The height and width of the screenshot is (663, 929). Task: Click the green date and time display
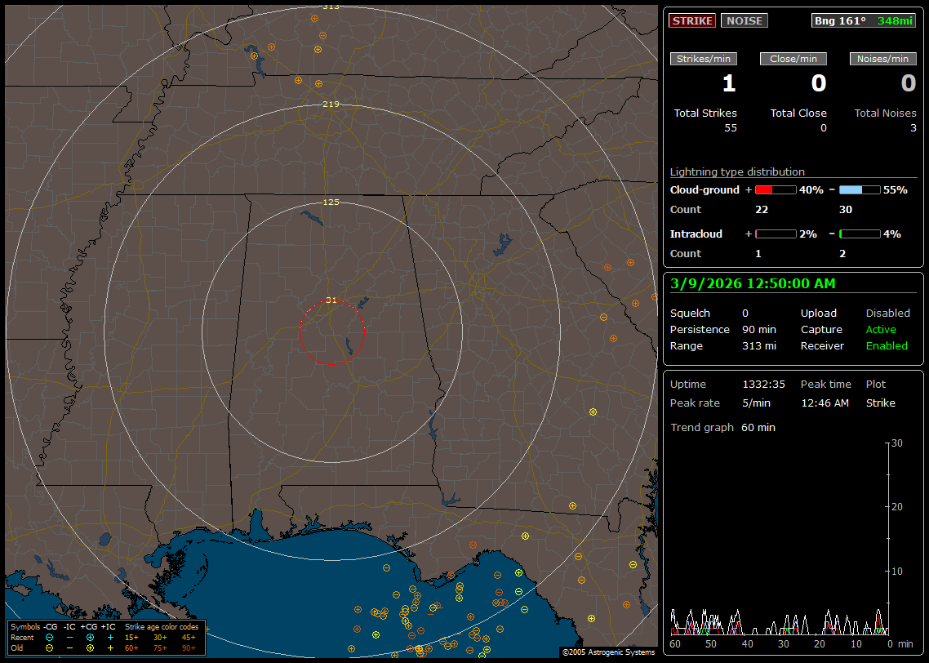coord(752,283)
